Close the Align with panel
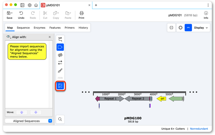 click(x=50, y=37)
